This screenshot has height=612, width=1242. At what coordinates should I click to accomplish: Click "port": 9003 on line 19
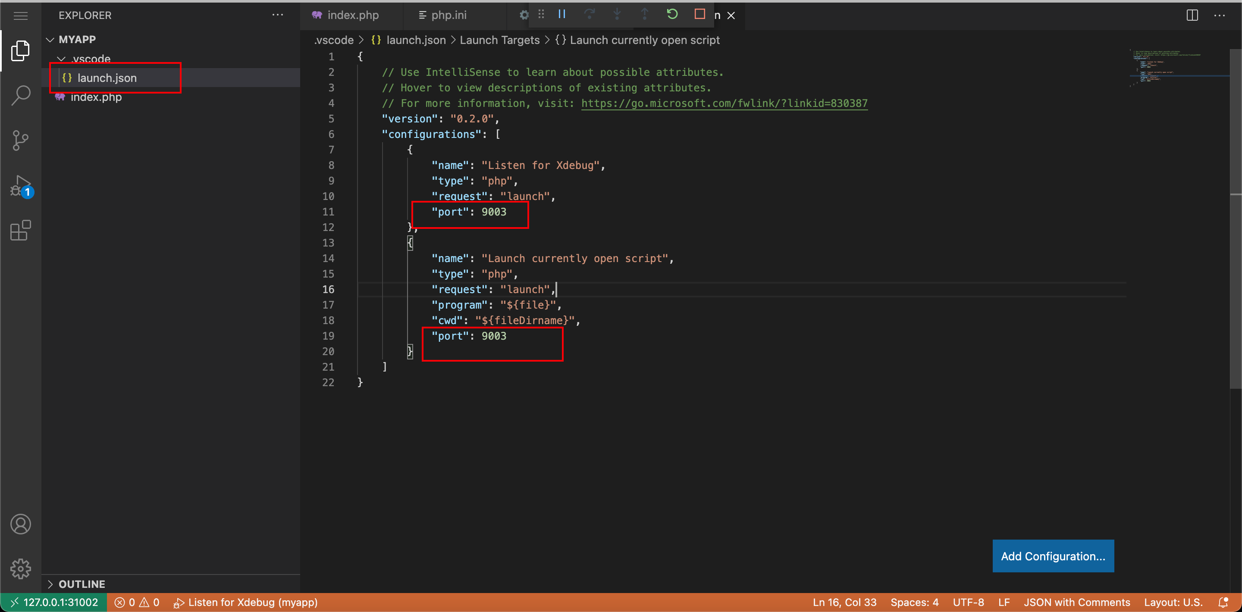tap(469, 336)
